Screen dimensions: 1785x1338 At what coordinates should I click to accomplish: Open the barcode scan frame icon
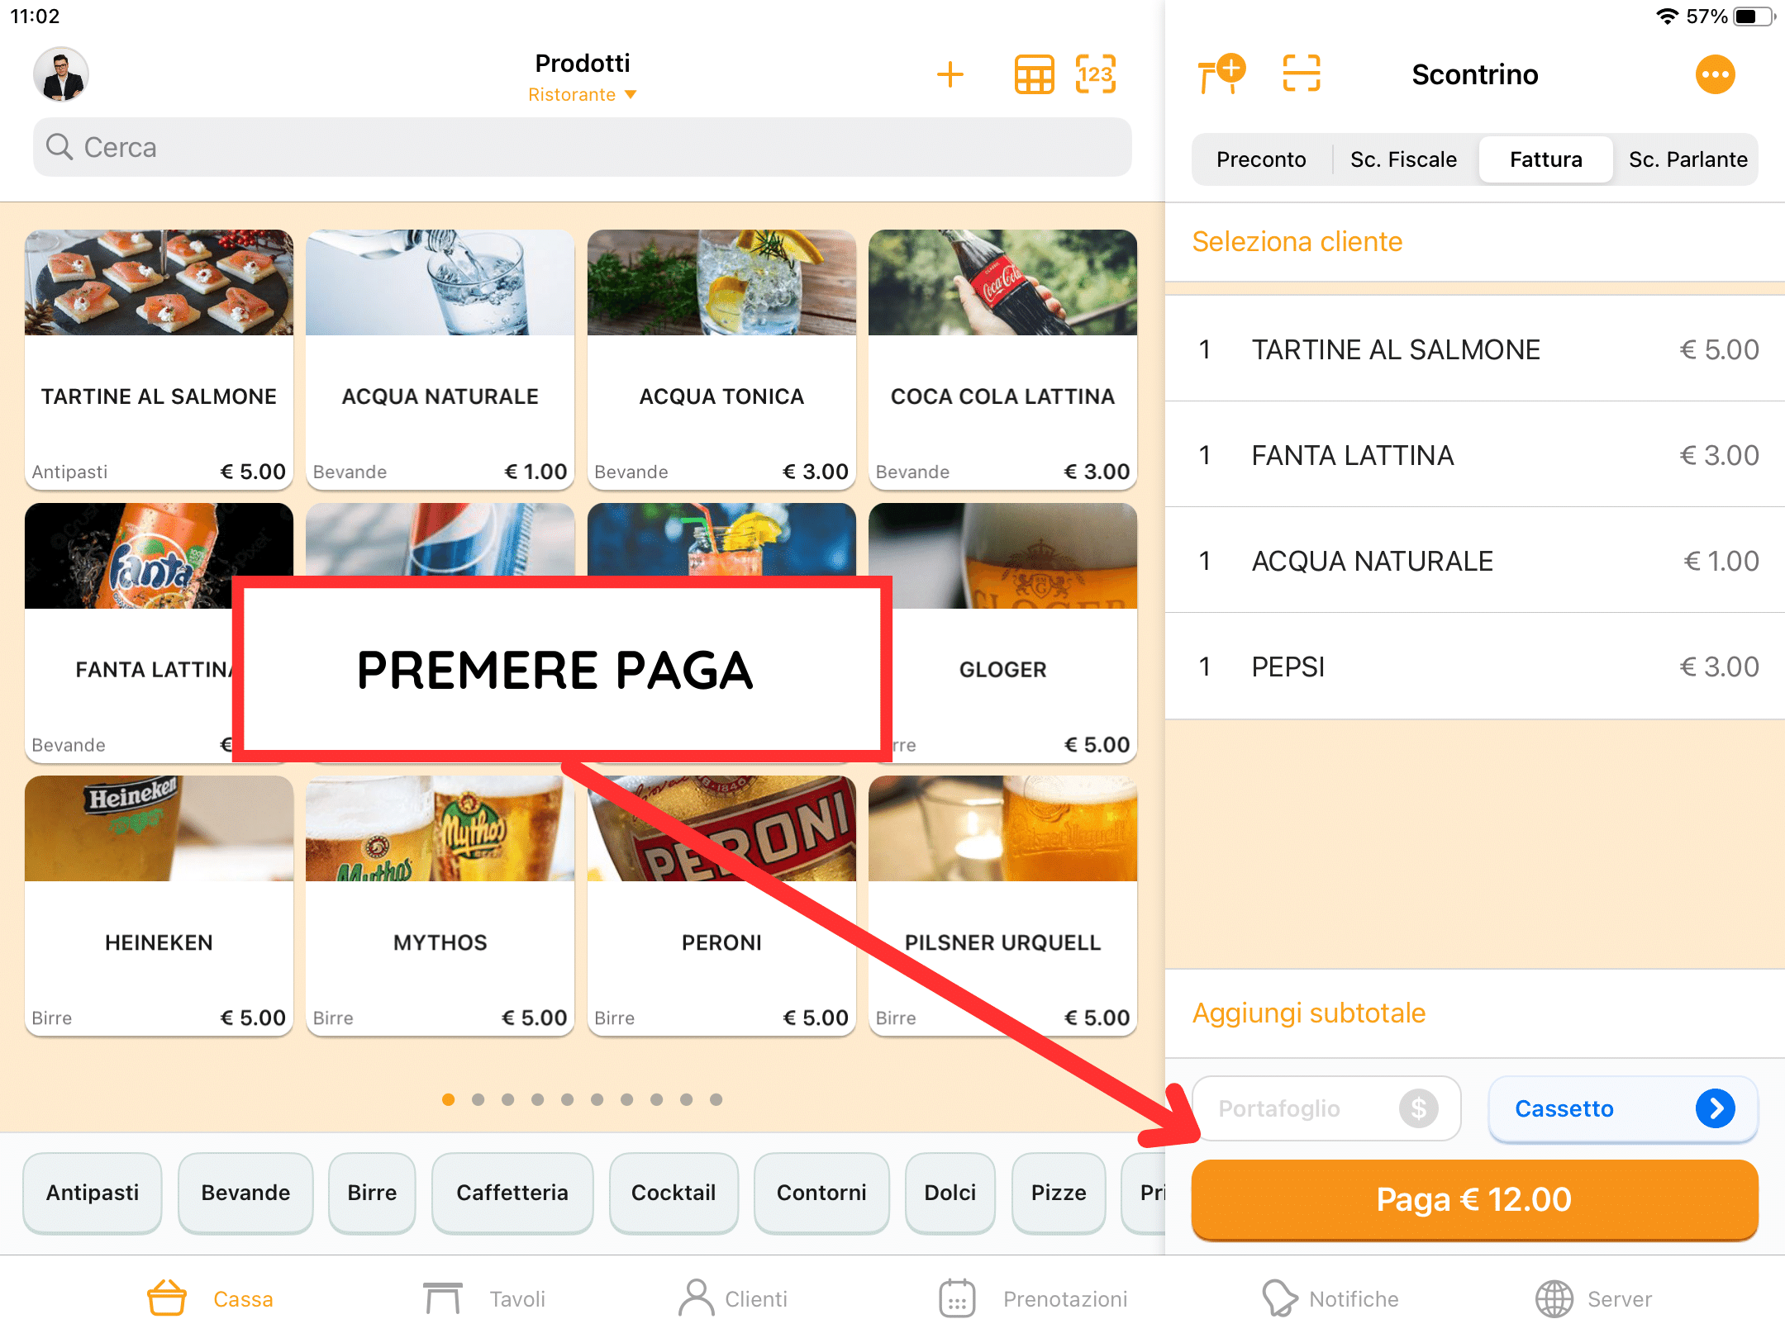click(x=1302, y=74)
